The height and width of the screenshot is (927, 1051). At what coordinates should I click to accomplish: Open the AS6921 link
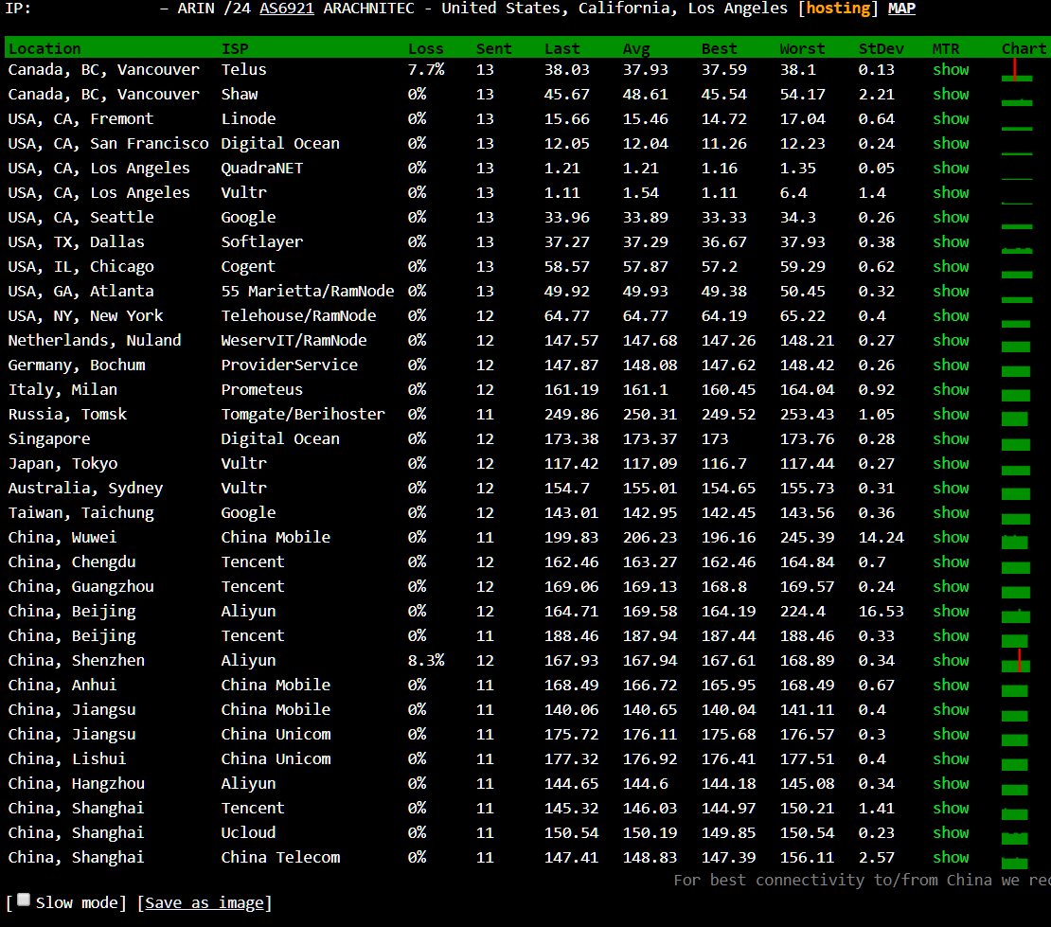[x=287, y=9]
